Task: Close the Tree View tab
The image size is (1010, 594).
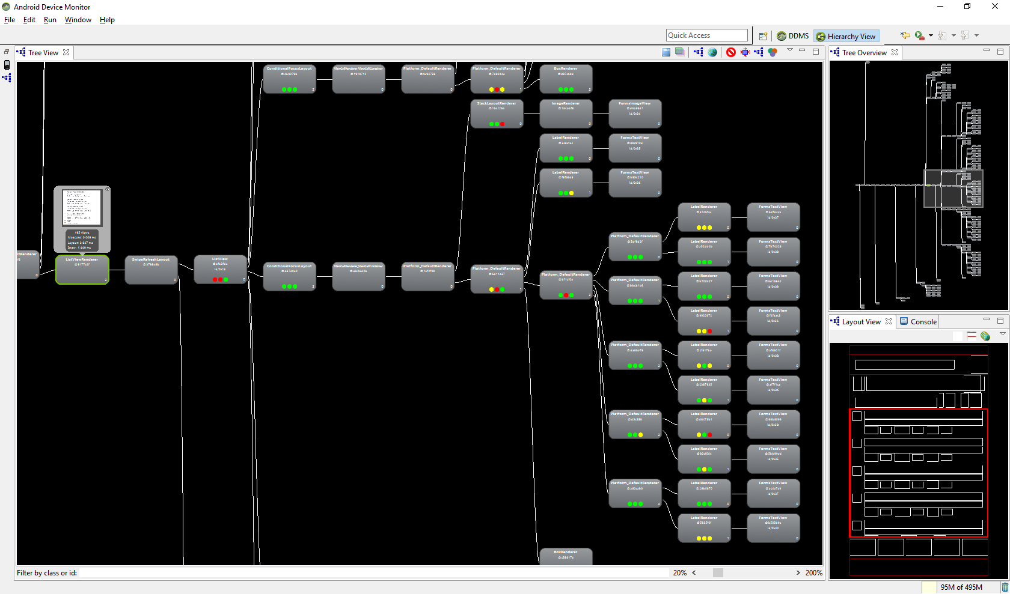Action: pos(66,52)
